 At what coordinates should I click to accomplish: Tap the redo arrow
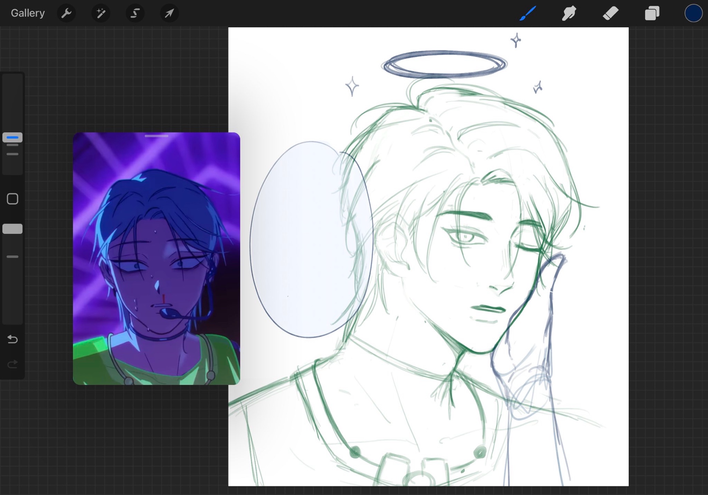(12, 364)
